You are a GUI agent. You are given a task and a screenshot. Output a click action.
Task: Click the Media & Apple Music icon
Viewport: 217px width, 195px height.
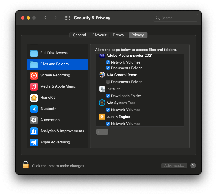[34, 86]
